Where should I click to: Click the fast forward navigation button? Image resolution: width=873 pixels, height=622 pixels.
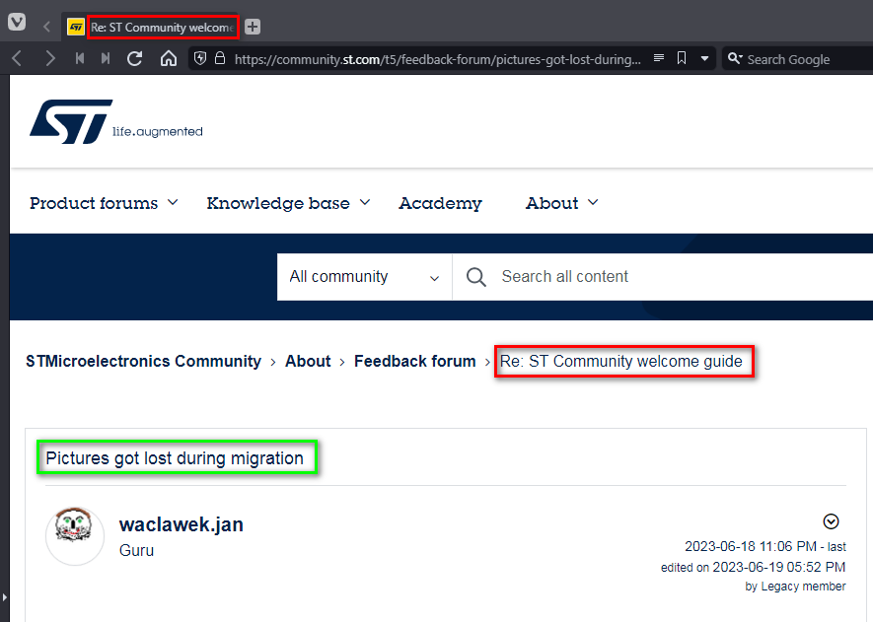[106, 58]
